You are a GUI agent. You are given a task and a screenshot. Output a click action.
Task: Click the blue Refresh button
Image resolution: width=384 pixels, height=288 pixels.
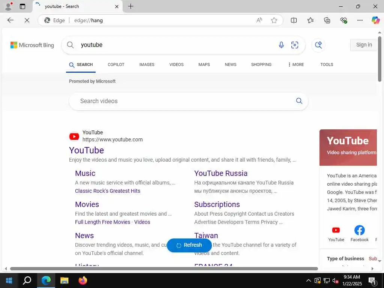(x=189, y=245)
